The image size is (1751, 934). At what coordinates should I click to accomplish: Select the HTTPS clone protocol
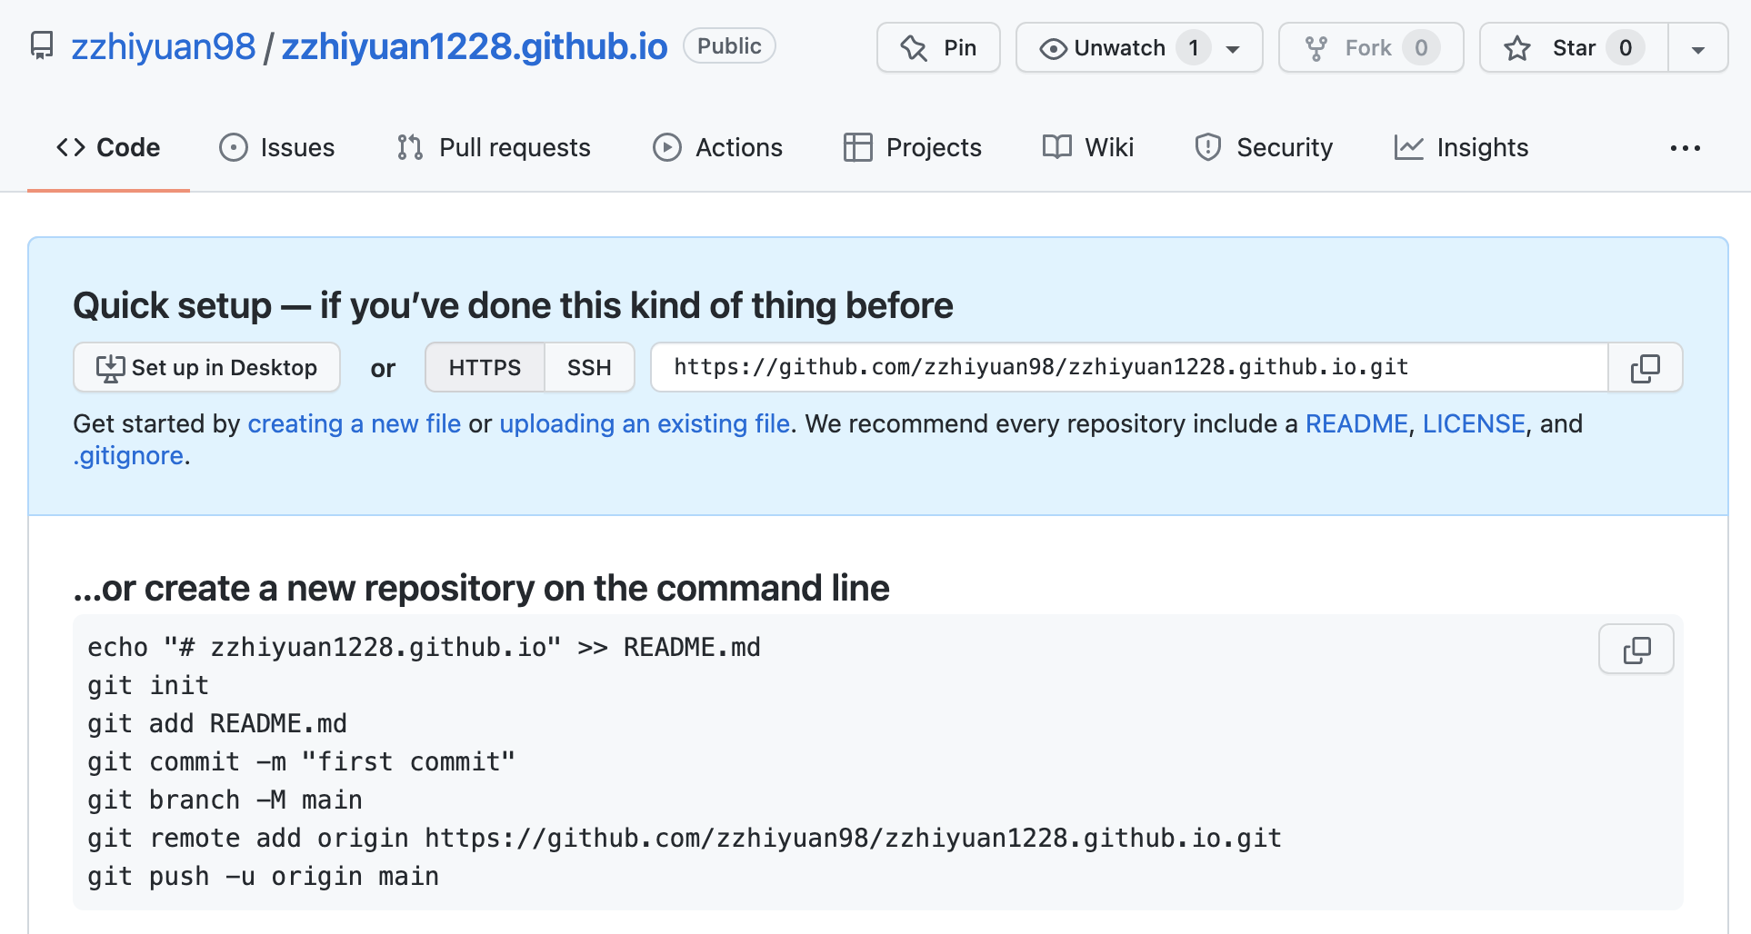[485, 367]
